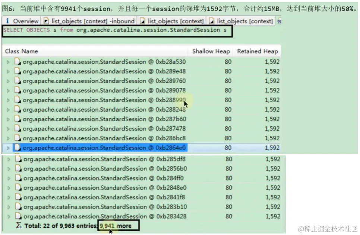Click object icon of 0xb2841f8 row
The width and height of the screenshot is (360, 235).
click(18, 197)
